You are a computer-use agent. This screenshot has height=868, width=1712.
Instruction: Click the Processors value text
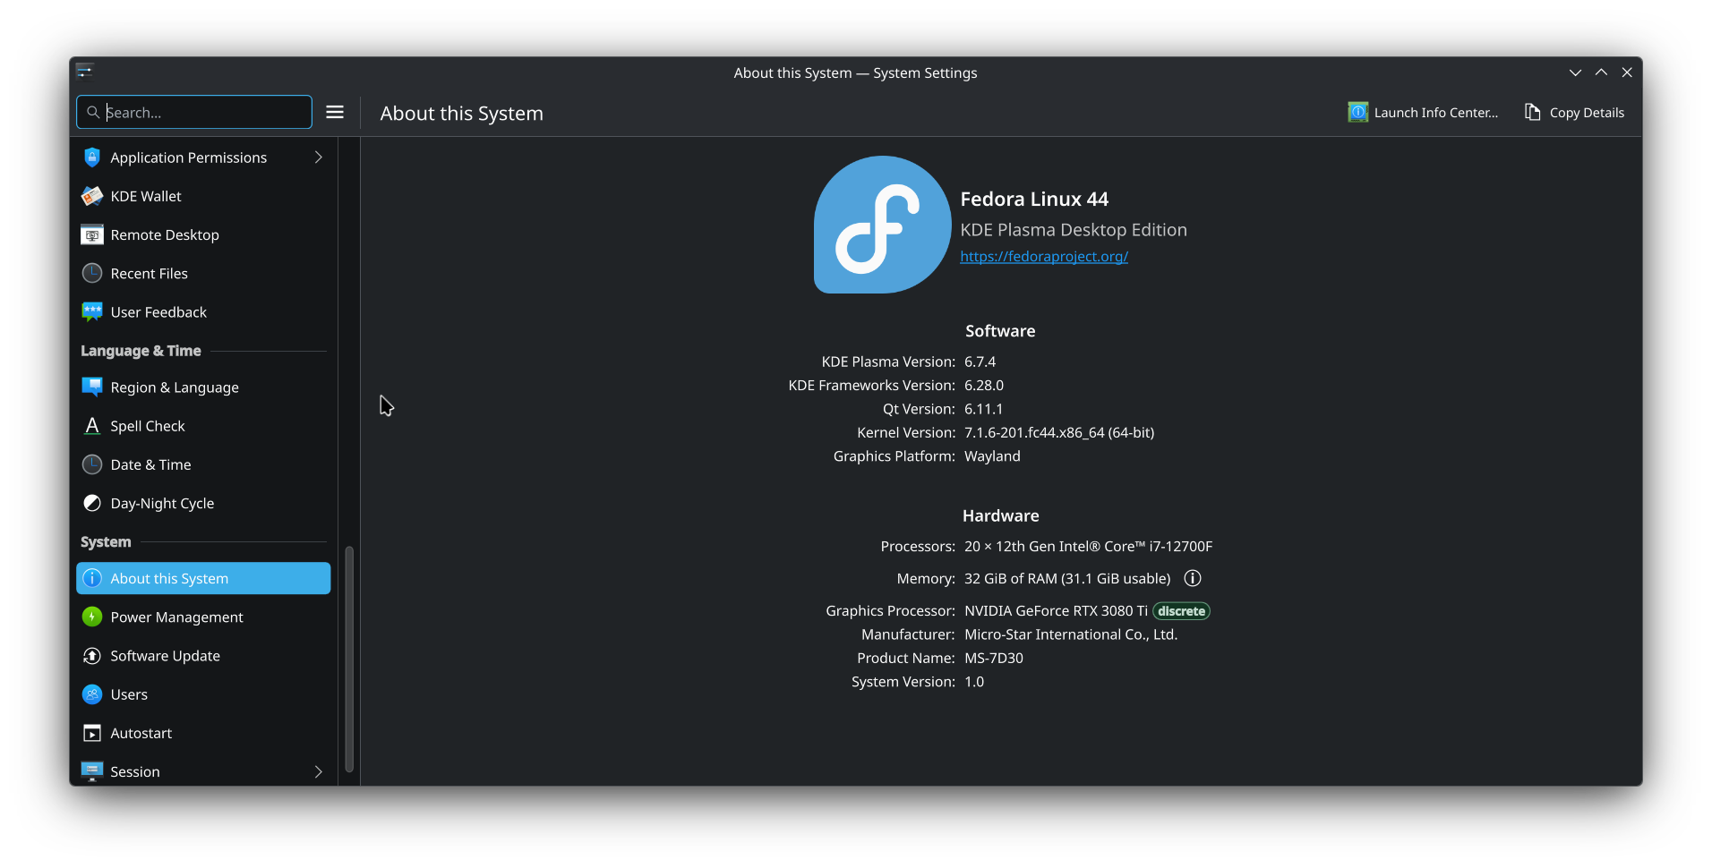1088,546
